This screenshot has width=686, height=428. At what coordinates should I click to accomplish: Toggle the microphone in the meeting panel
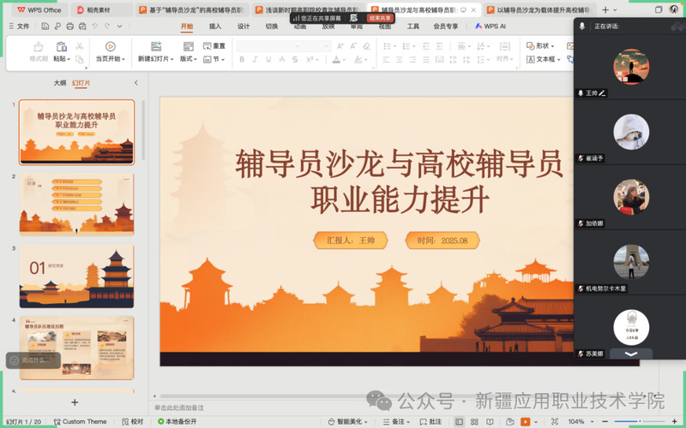point(582,27)
